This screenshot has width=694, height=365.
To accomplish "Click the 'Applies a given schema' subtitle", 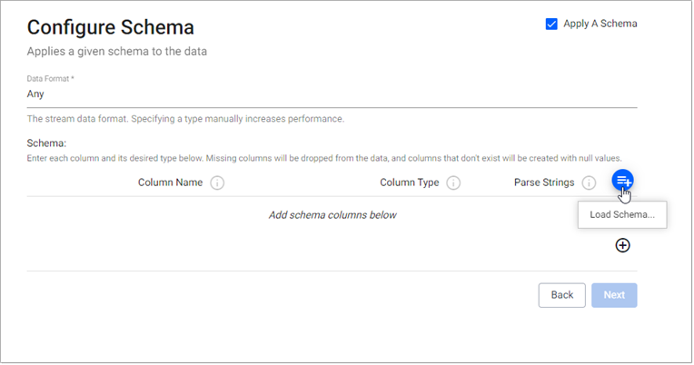I will pyautogui.click(x=116, y=51).
